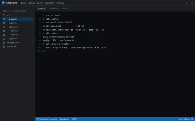Open Kart.tsx from the sidebar
Screen dimensions: 195x121
coord(17,35)
